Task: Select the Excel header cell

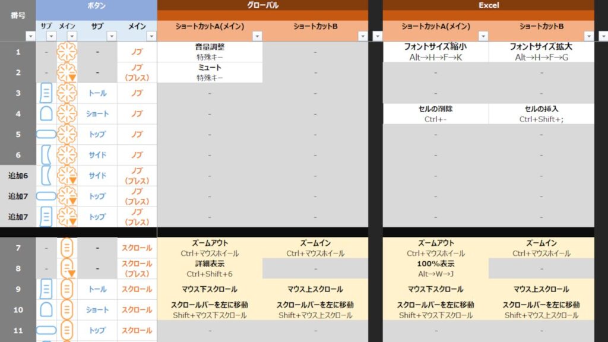Action: 488,5
